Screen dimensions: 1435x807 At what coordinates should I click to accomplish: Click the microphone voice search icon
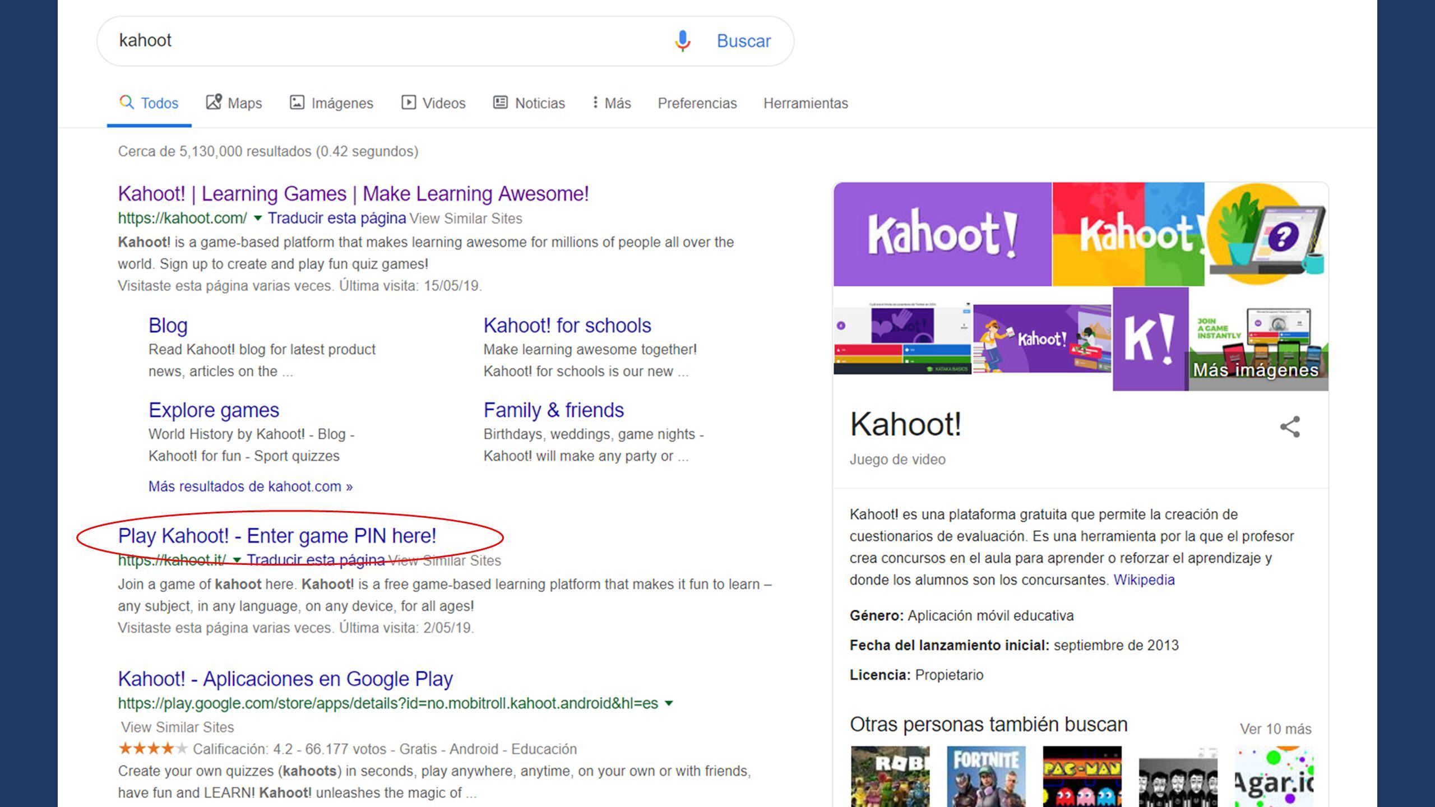click(x=682, y=41)
